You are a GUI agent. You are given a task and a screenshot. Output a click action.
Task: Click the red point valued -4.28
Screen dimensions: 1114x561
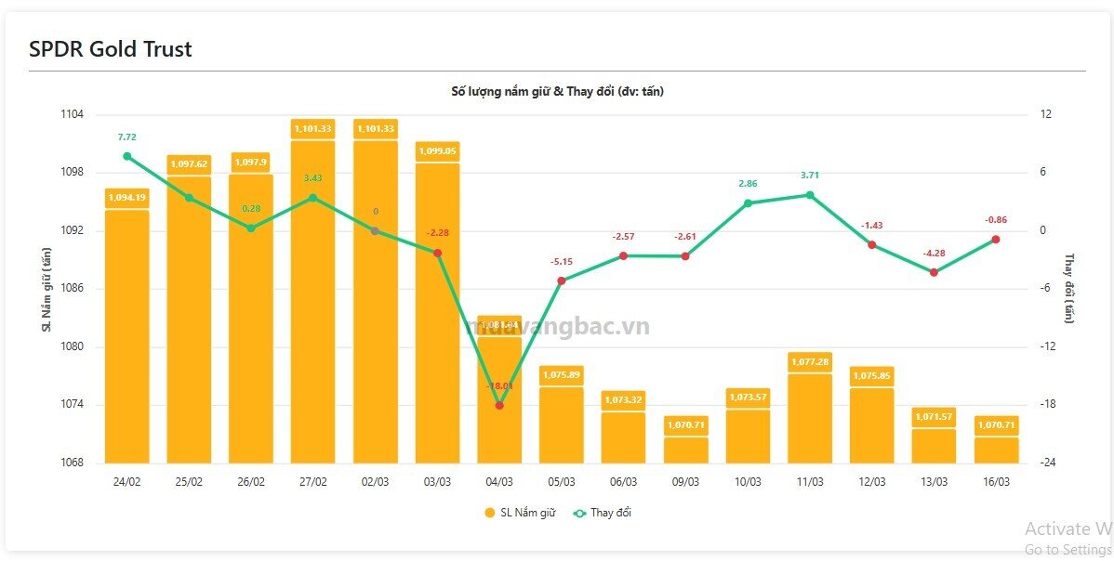[x=934, y=272]
